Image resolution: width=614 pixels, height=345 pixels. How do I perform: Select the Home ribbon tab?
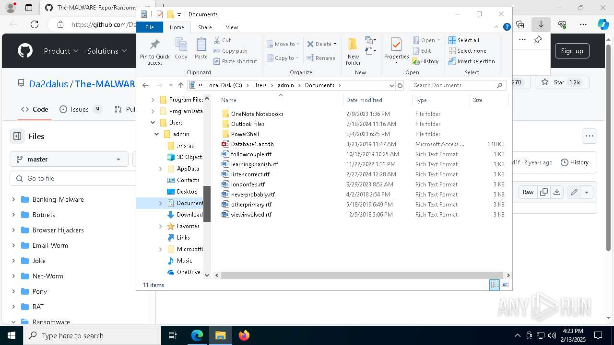pyautogui.click(x=177, y=27)
